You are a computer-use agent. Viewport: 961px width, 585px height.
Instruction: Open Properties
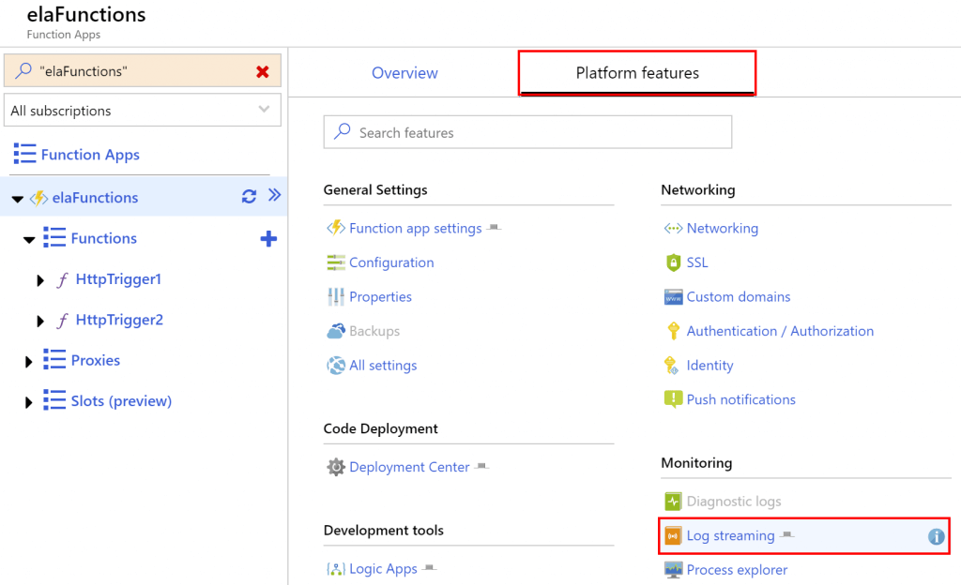point(381,297)
